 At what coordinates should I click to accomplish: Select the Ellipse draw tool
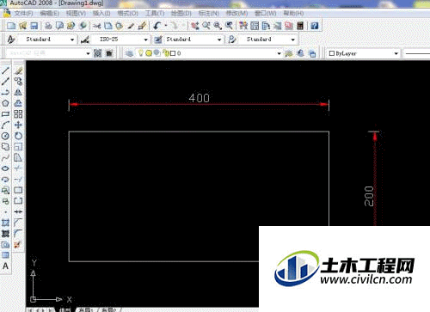click(5, 168)
